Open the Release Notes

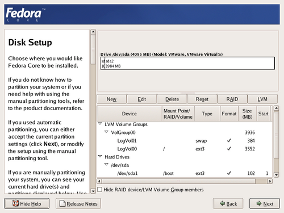pos(78,203)
